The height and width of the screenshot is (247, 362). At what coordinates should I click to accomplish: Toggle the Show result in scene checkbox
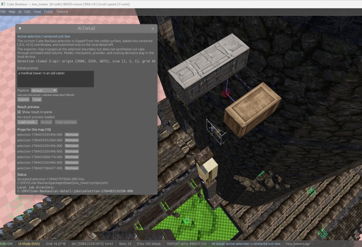(19, 112)
